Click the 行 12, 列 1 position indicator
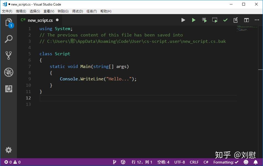Screen dimensions: 263x166 click(142, 162)
